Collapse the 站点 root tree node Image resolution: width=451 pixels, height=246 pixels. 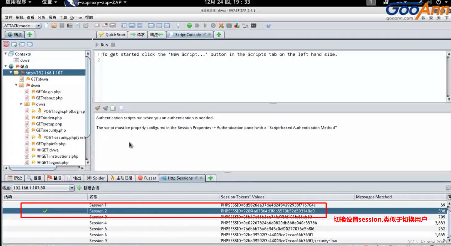(6, 66)
